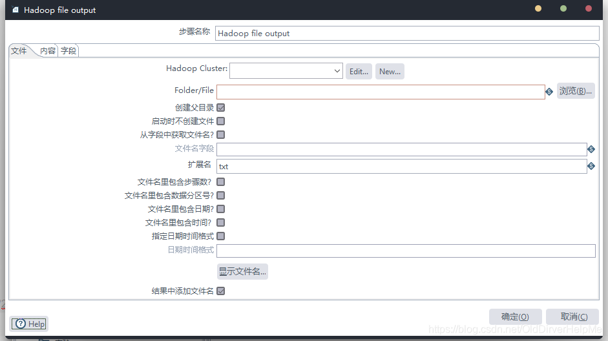Enable 文件名里包含时间? checkbox
Viewport: 608px width, 341px height.
click(x=220, y=222)
